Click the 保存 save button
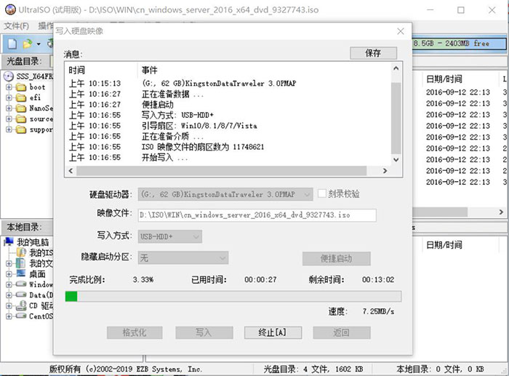Image resolution: width=509 pixels, height=376 pixels. pyautogui.click(x=373, y=53)
